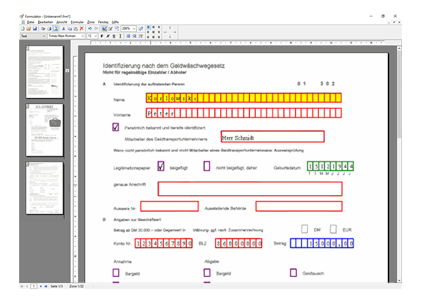Check Bargeld under Abgabe
Screen dimensions: 421x303
coord(207,272)
